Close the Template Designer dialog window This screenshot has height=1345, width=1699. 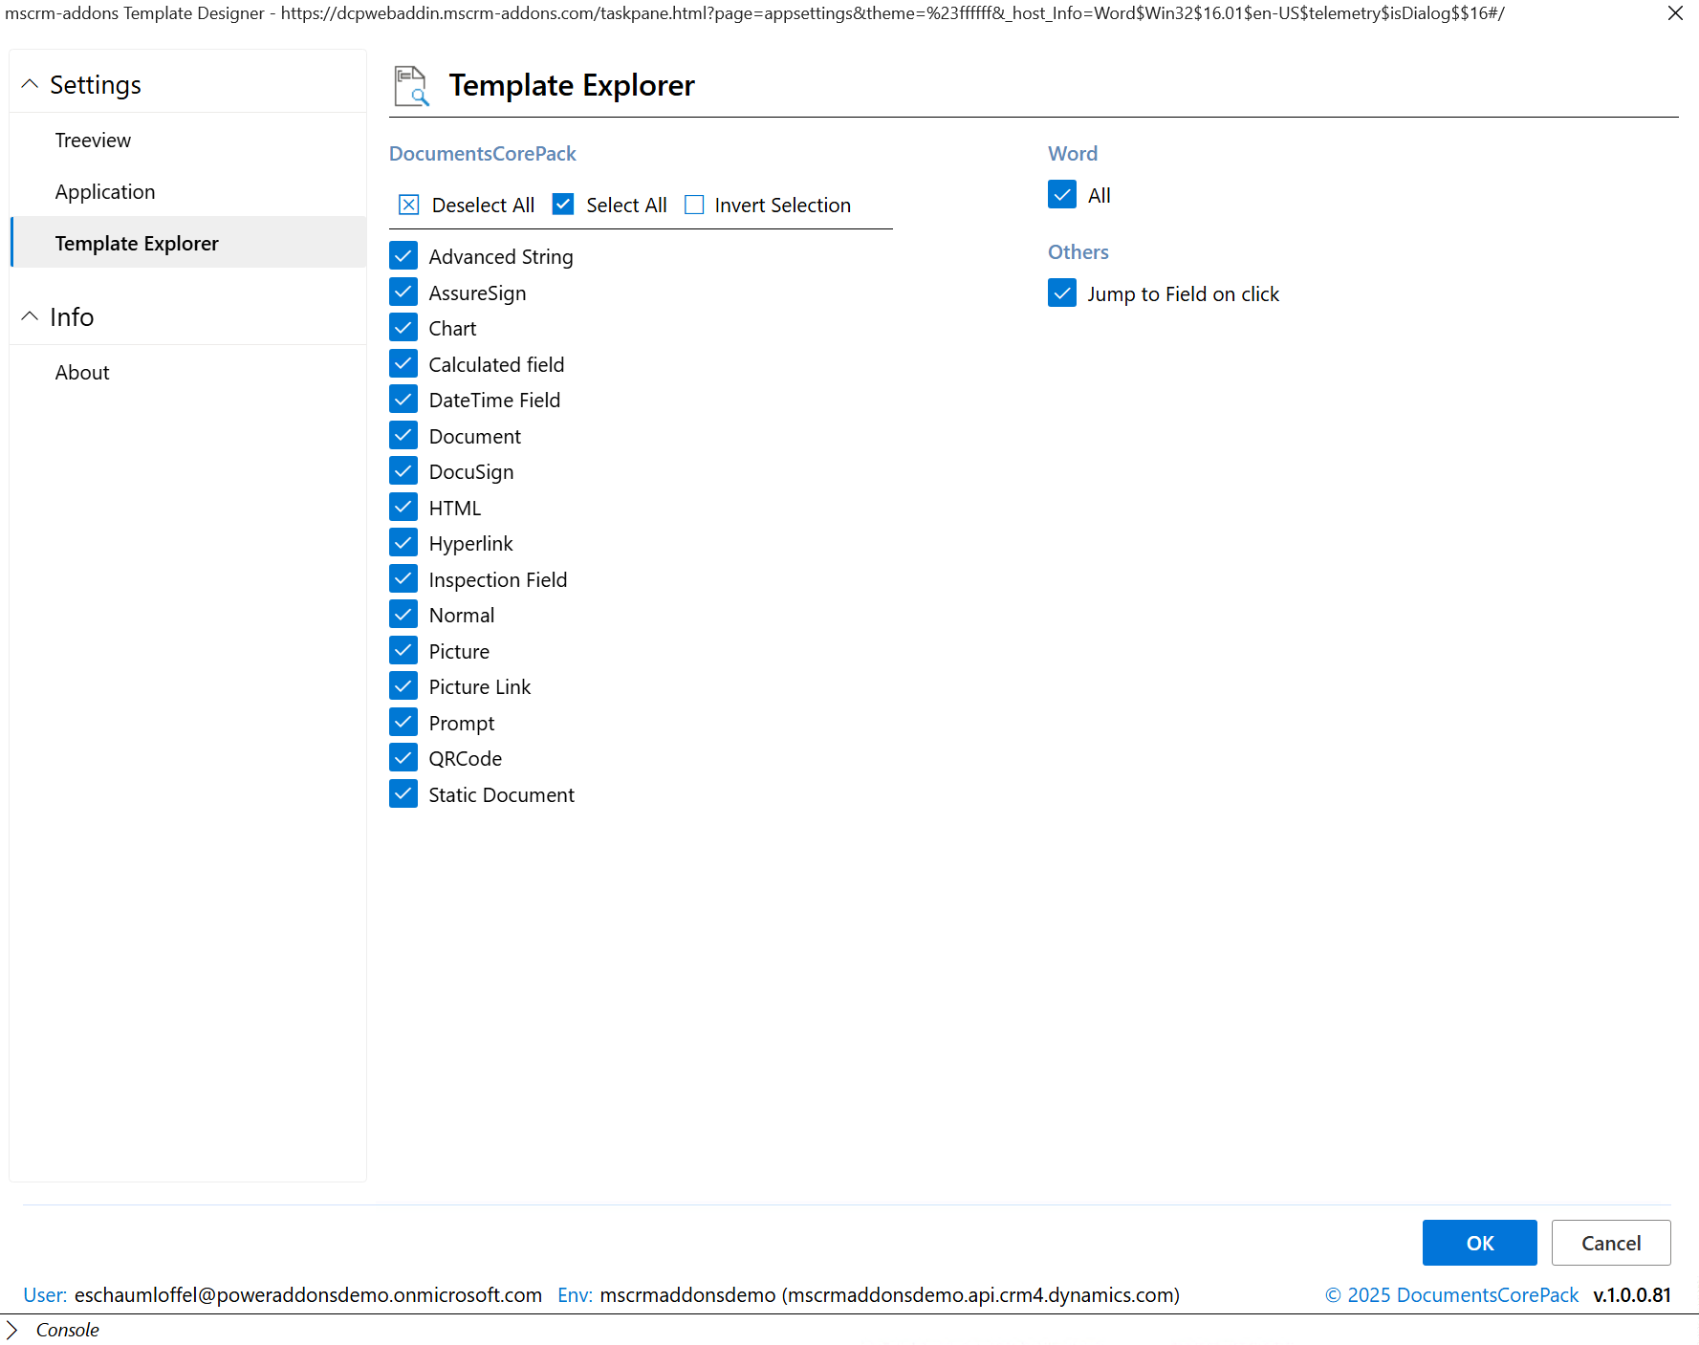[1675, 13]
